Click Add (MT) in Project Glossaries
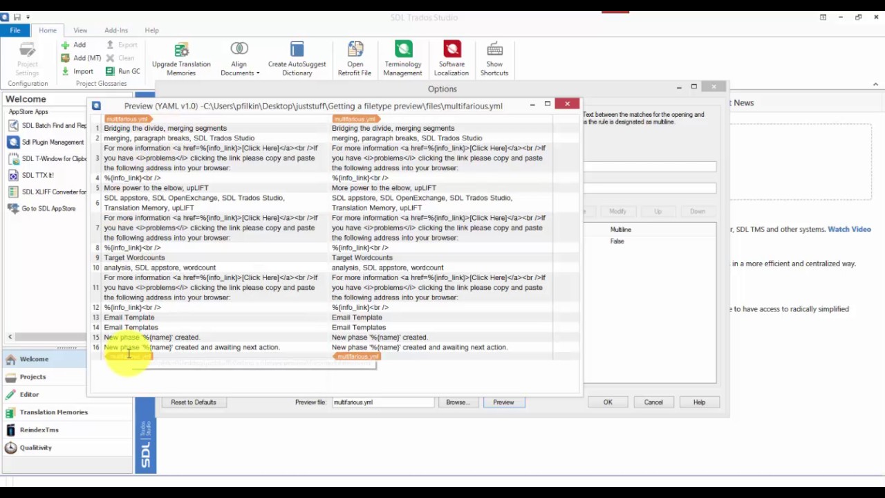The width and height of the screenshot is (885, 498). (x=81, y=58)
